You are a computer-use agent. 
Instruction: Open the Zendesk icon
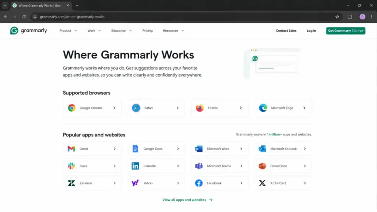(71, 183)
